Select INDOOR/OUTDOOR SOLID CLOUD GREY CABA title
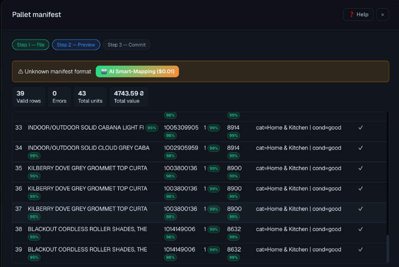The width and height of the screenshot is (399, 267). [89, 148]
